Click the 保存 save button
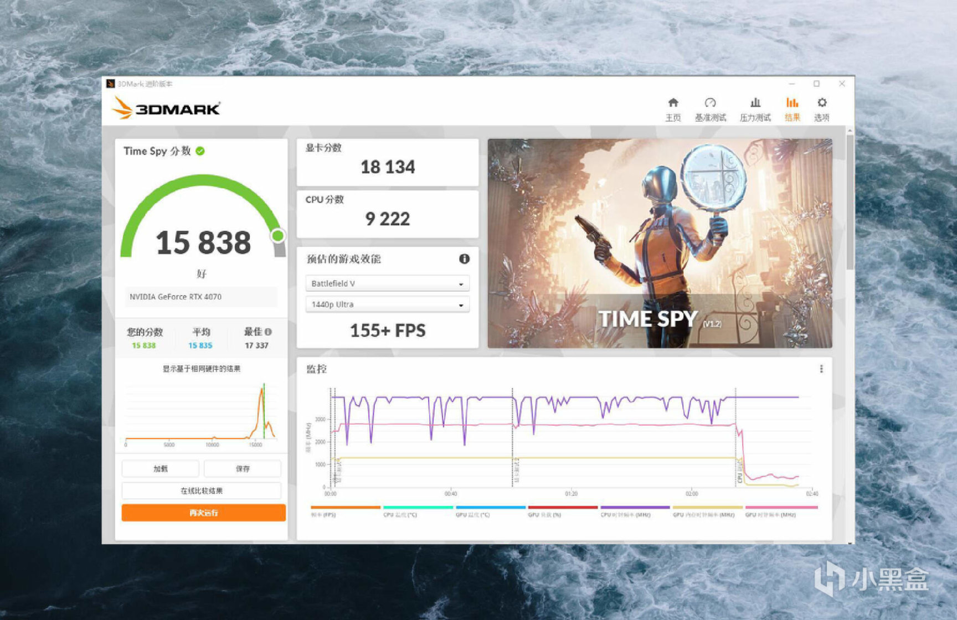 [243, 469]
